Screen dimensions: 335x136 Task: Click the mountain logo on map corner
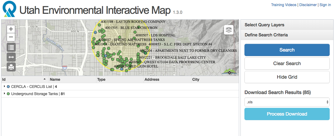(229, 72)
